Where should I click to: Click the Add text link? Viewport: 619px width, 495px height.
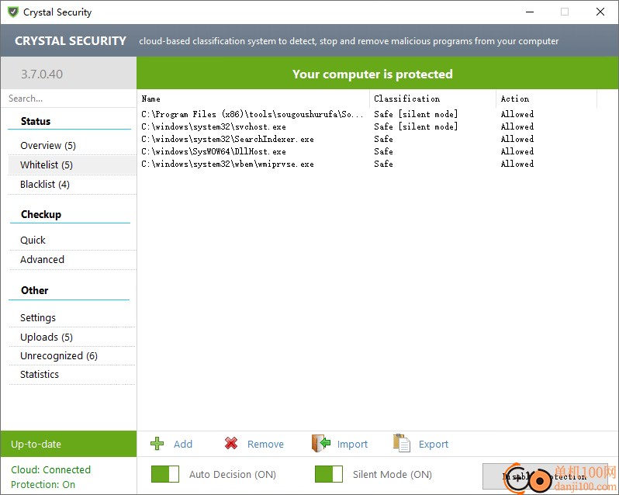183,444
